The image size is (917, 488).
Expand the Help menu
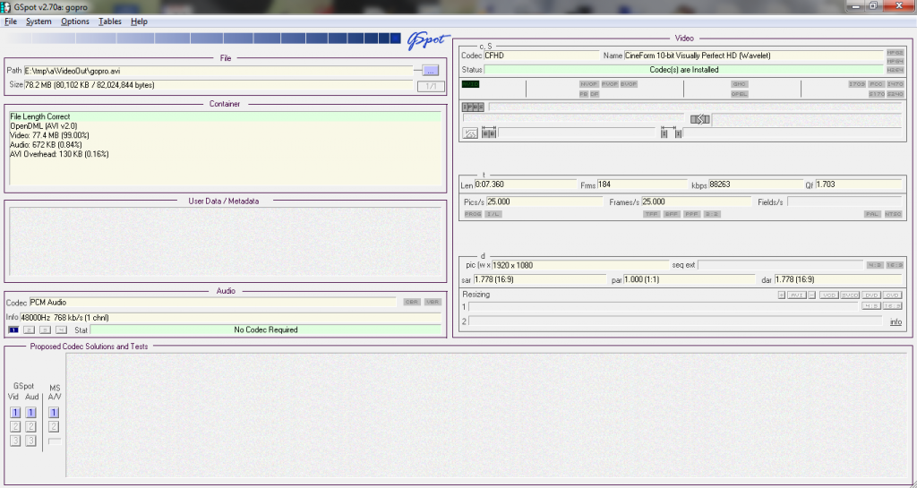(139, 21)
